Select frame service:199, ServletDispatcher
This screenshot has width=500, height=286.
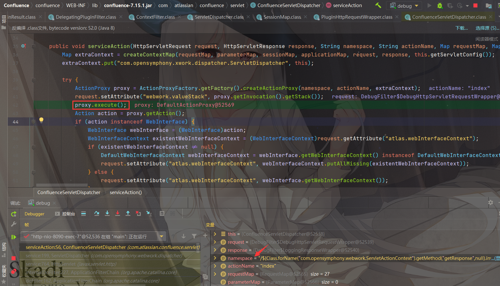(x=110, y=256)
